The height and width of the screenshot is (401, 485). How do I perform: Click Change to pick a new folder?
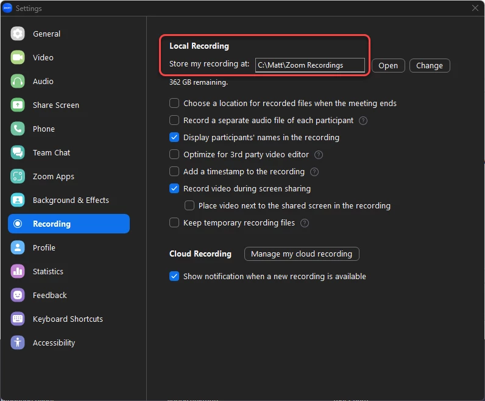point(430,66)
